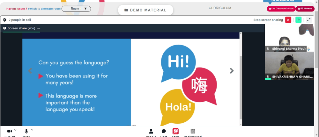
Task: Click the page's right-edge scrollbar
Action: point(317,40)
